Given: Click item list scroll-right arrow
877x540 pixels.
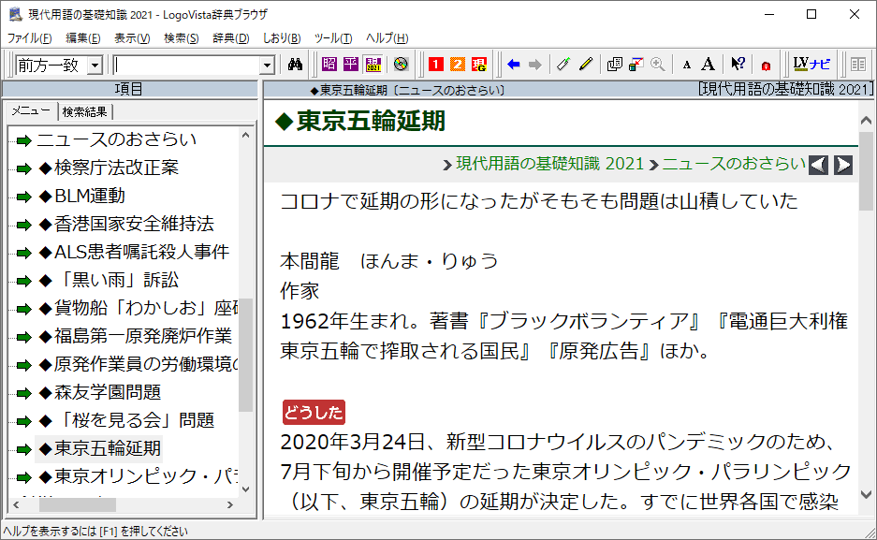Looking at the screenshot, I should (230, 504).
